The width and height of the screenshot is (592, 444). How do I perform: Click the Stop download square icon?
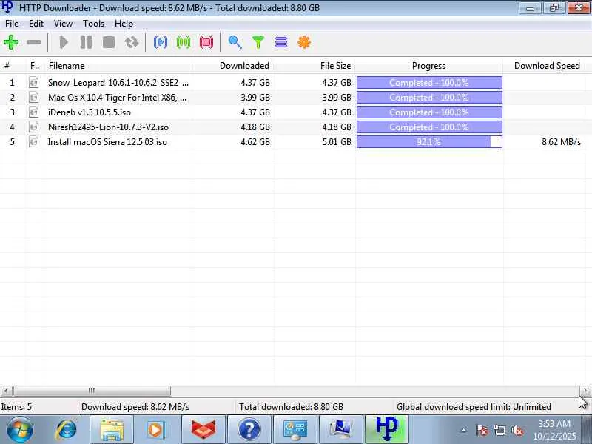coord(109,42)
